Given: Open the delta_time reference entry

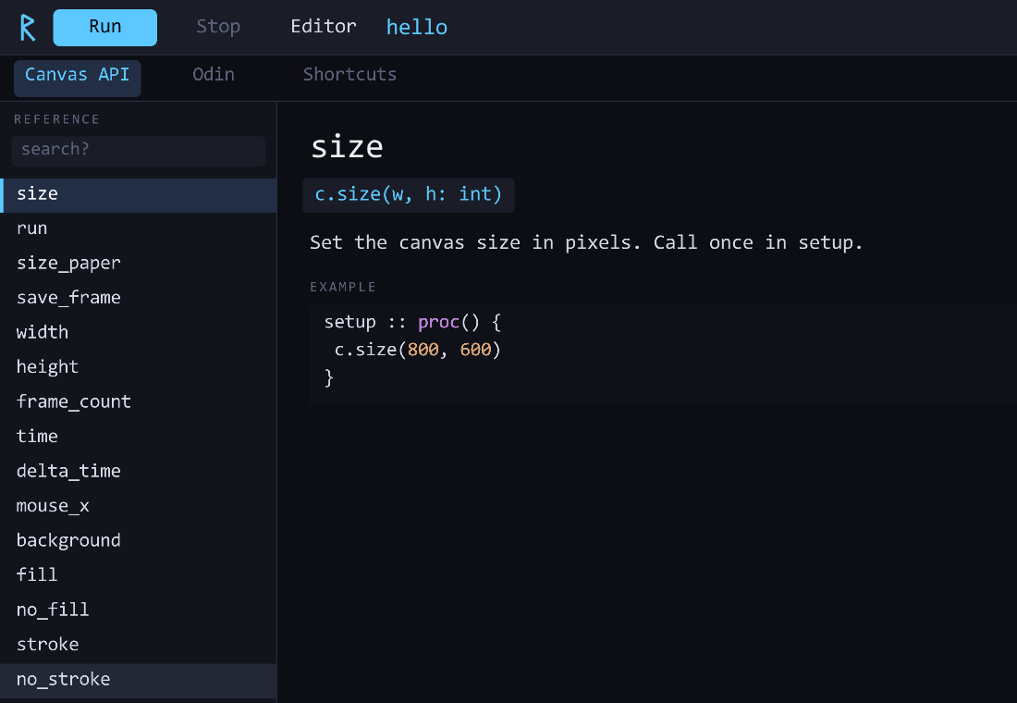Looking at the screenshot, I should [138, 472].
